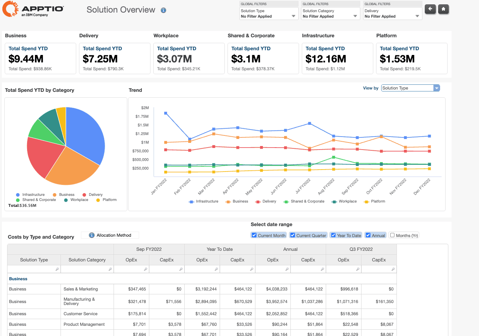
Task: Collapse the Business section in the table
Action: click(x=18, y=279)
